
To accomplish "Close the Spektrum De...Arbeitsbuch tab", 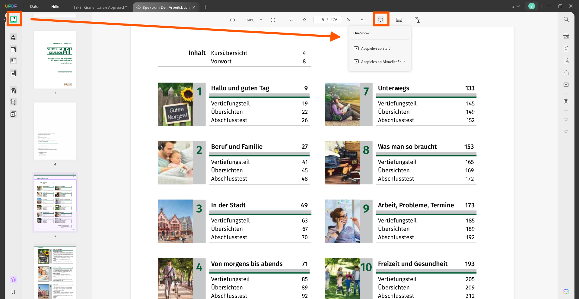I will point(194,7).
